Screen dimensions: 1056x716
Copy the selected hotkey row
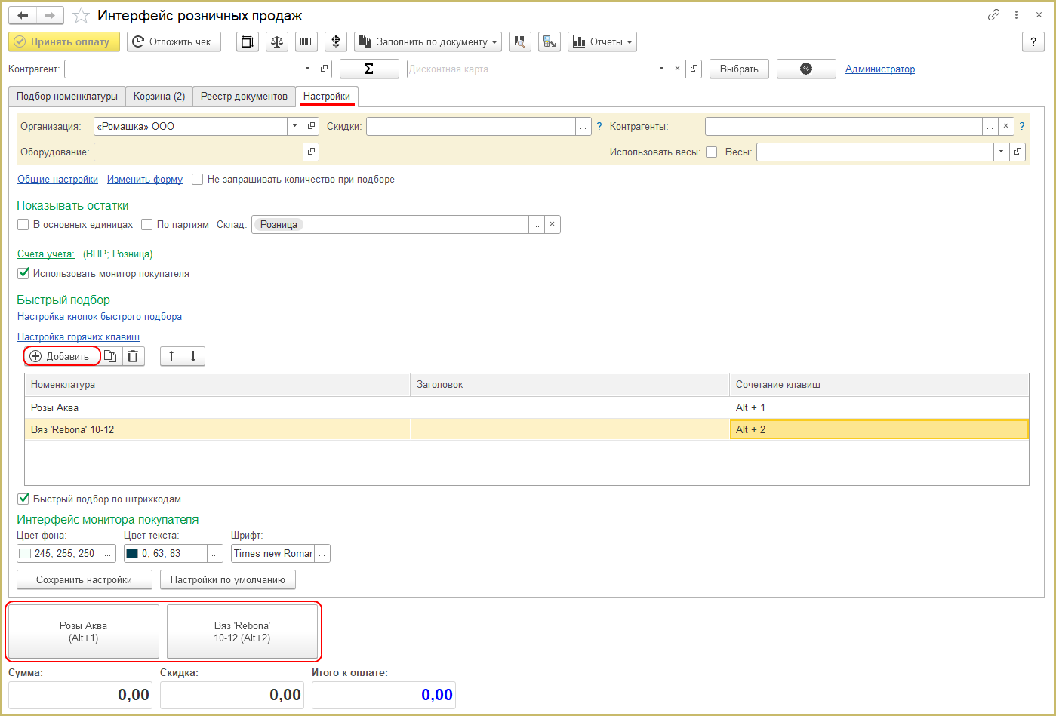coord(110,356)
